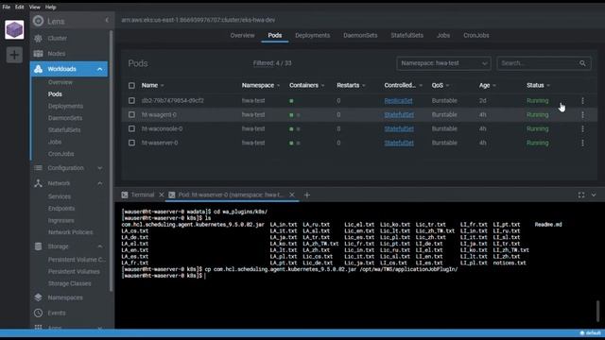The image size is (605, 340).
Task: Maximize the terminal dock panel
Action: (x=581, y=195)
